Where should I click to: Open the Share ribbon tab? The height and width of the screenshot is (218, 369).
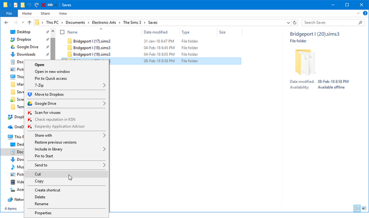(x=45, y=13)
